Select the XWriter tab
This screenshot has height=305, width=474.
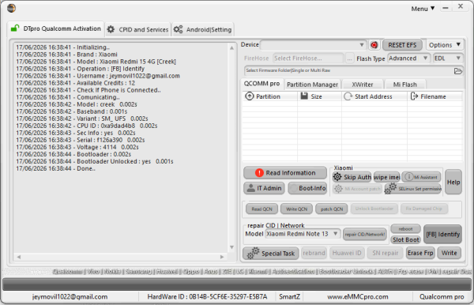[363, 85]
